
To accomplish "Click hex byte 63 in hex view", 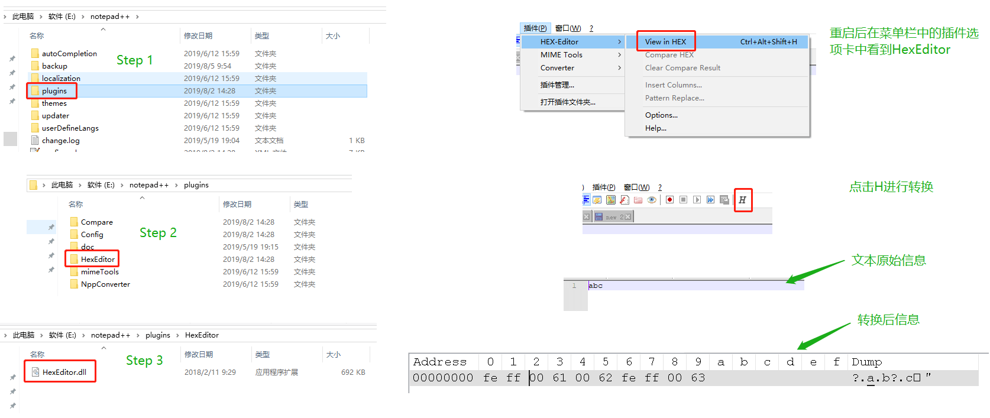I will coord(698,378).
